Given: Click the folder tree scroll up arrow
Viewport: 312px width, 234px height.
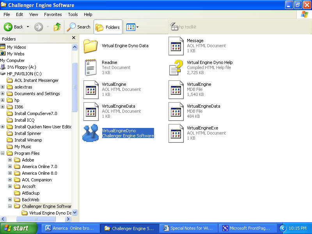Looking at the screenshot, I should 74,47.
